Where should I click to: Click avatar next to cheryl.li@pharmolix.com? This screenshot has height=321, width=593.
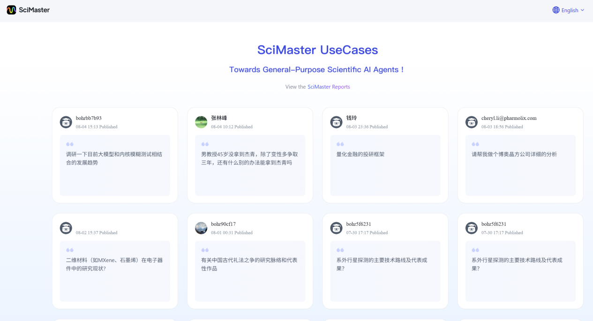(x=471, y=122)
